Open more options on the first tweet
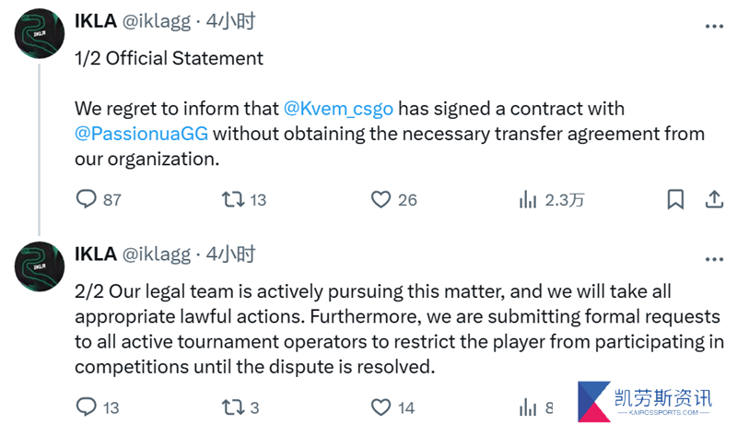Screen dimensions: 737x425 coord(714,27)
